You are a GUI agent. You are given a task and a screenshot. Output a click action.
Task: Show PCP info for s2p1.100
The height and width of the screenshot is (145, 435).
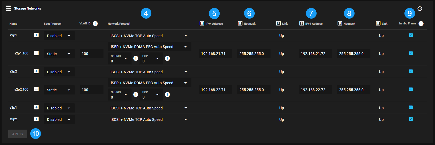click(167, 58)
